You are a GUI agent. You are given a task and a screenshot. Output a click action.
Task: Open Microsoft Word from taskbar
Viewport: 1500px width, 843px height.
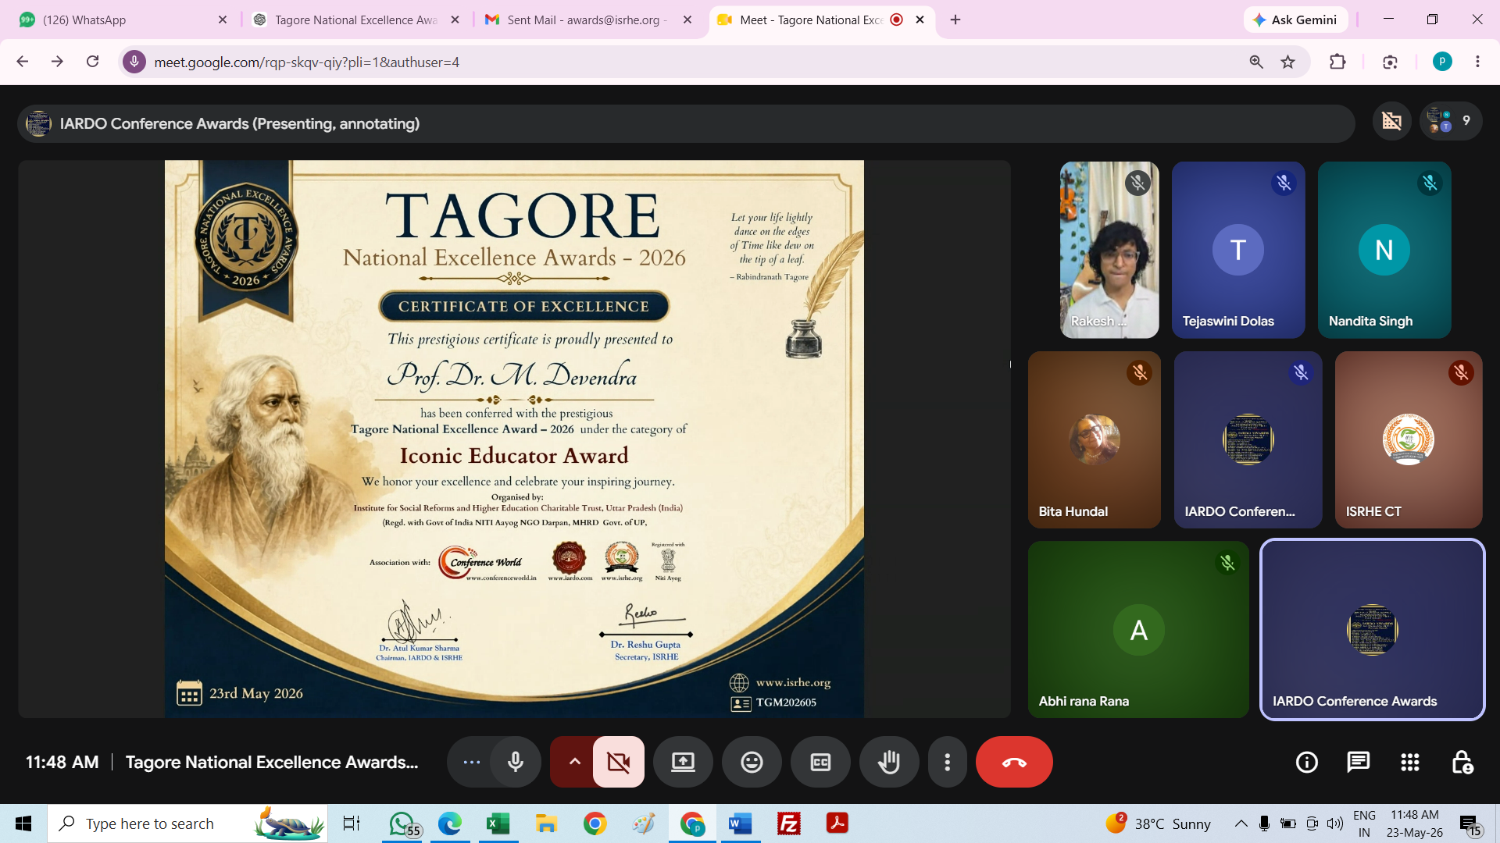pos(740,823)
